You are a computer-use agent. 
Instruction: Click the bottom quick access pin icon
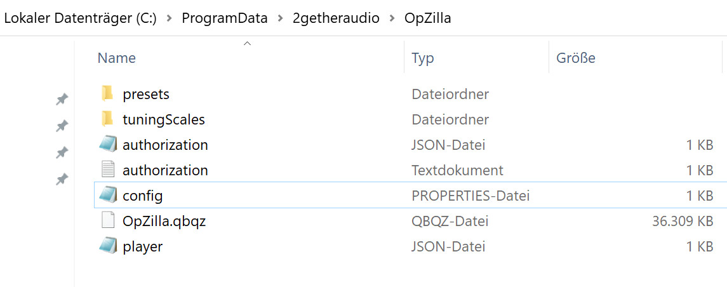[62, 179]
